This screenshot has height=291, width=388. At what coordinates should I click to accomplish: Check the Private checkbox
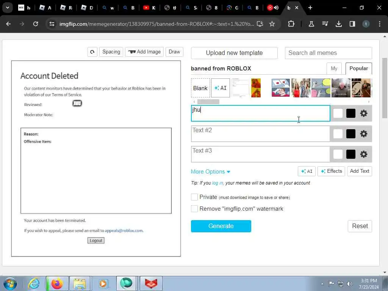click(x=194, y=197)
